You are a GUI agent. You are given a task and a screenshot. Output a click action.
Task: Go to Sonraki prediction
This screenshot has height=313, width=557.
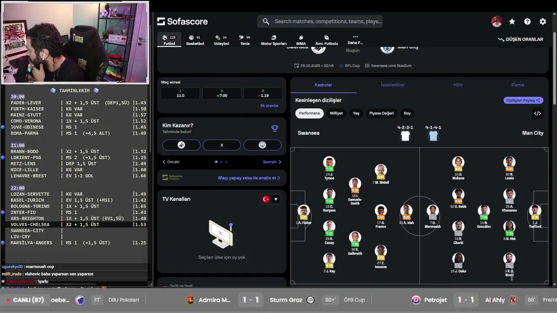(x=272, y=162)
